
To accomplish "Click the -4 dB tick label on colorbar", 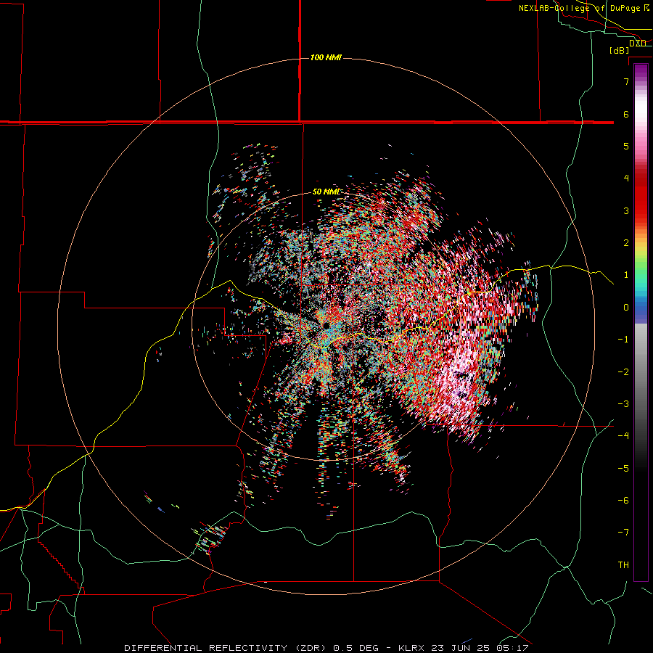I will (623, 435).
